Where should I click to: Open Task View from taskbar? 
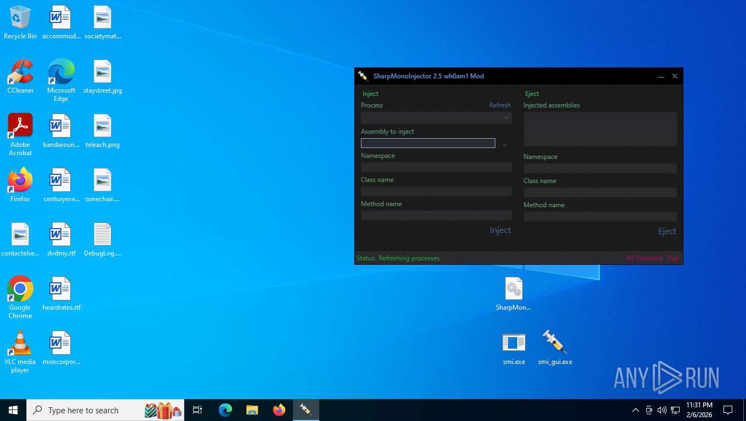coord(197,410)
